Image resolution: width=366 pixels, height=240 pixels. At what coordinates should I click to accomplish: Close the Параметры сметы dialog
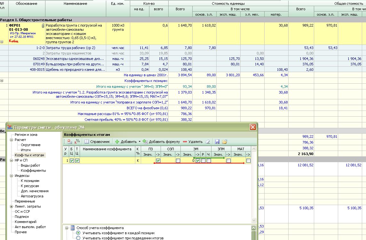[x=253, y=127]
